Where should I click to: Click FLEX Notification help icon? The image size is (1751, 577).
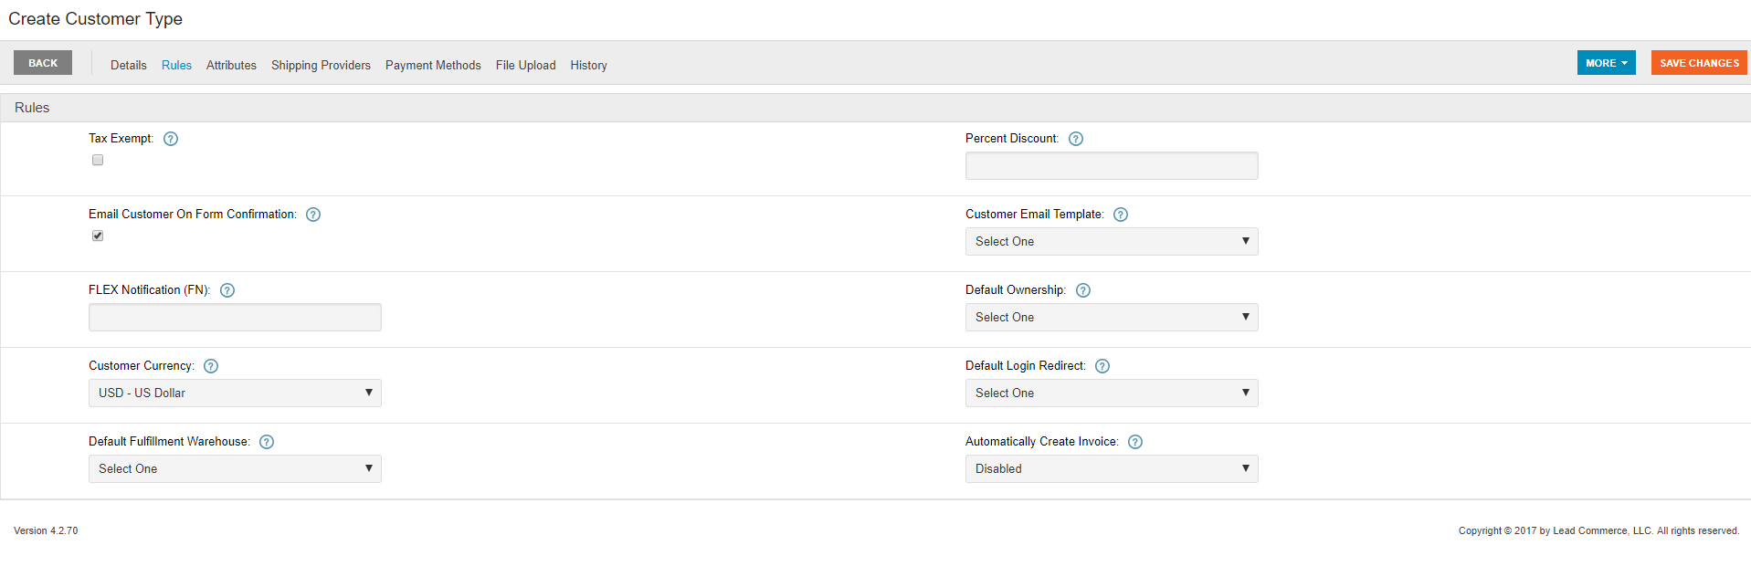tap(227, 290)
